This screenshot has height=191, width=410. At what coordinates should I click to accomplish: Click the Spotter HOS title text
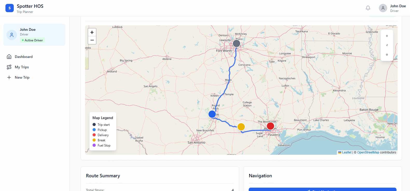click(x=30, y=6)
